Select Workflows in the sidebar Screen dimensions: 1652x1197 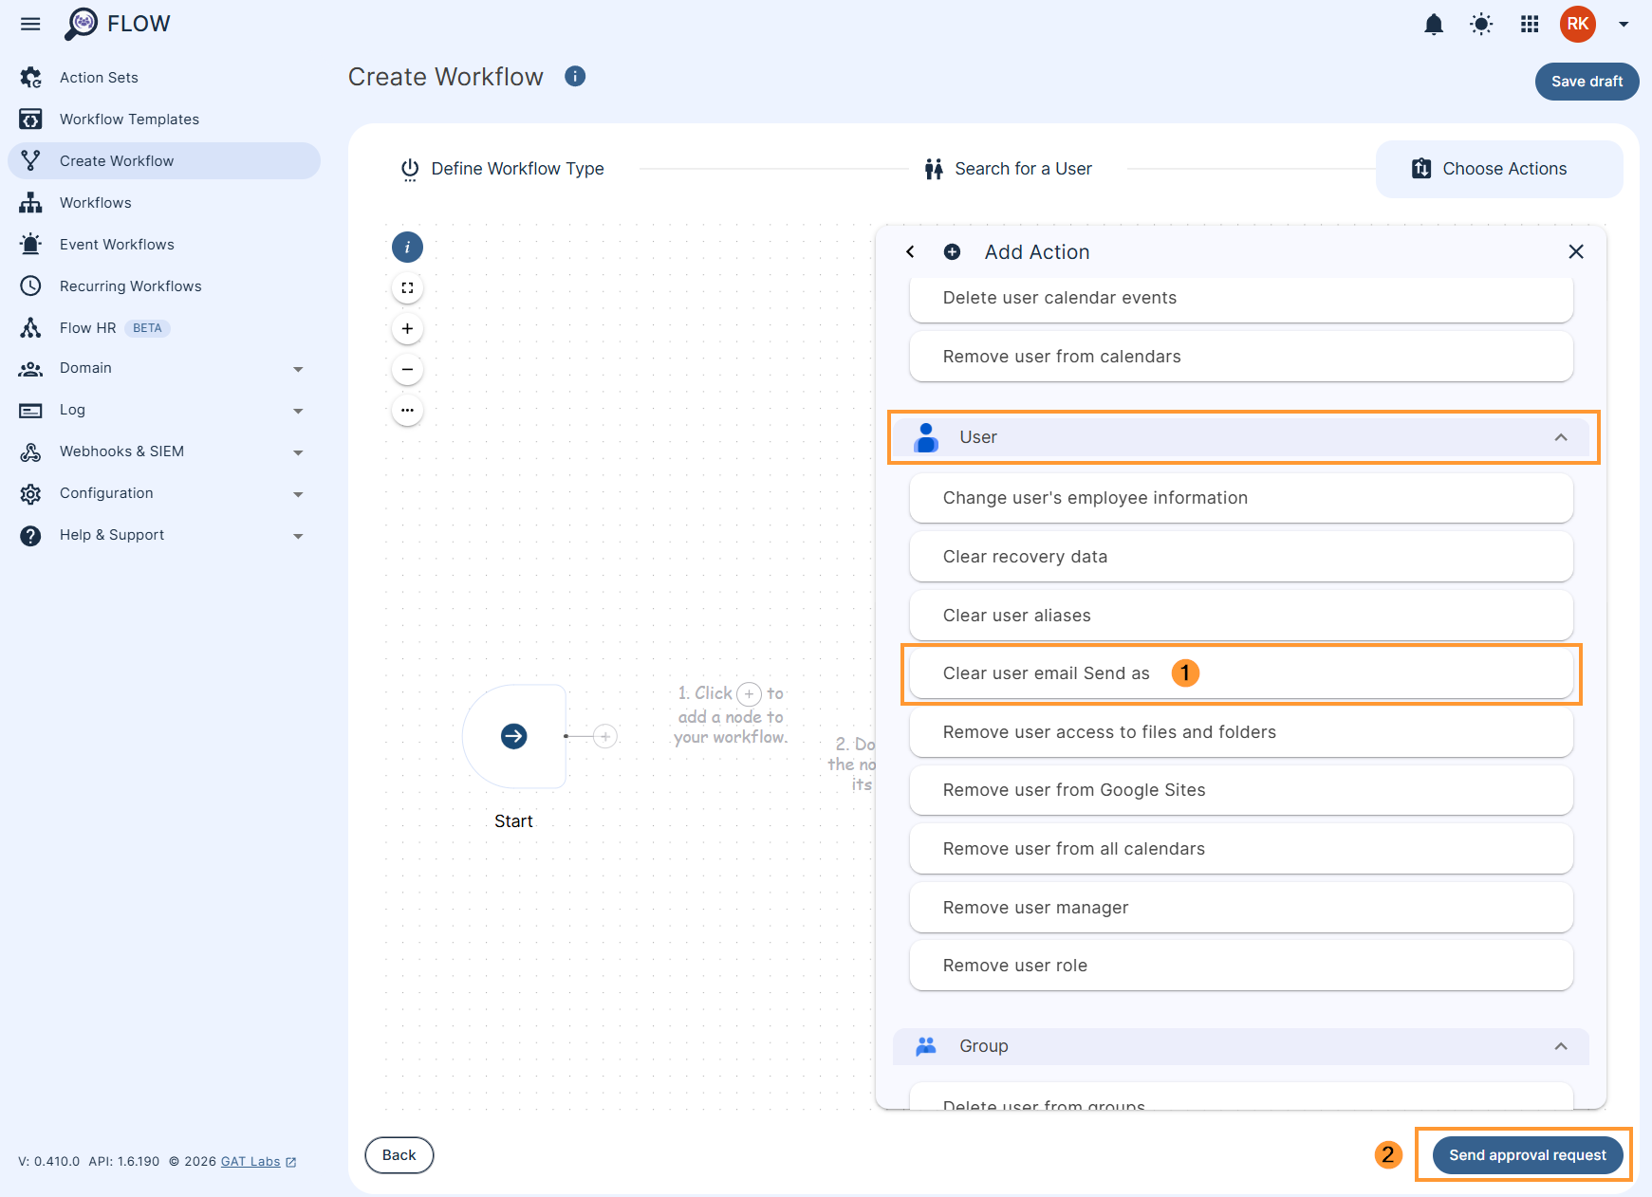pos(97,202)
